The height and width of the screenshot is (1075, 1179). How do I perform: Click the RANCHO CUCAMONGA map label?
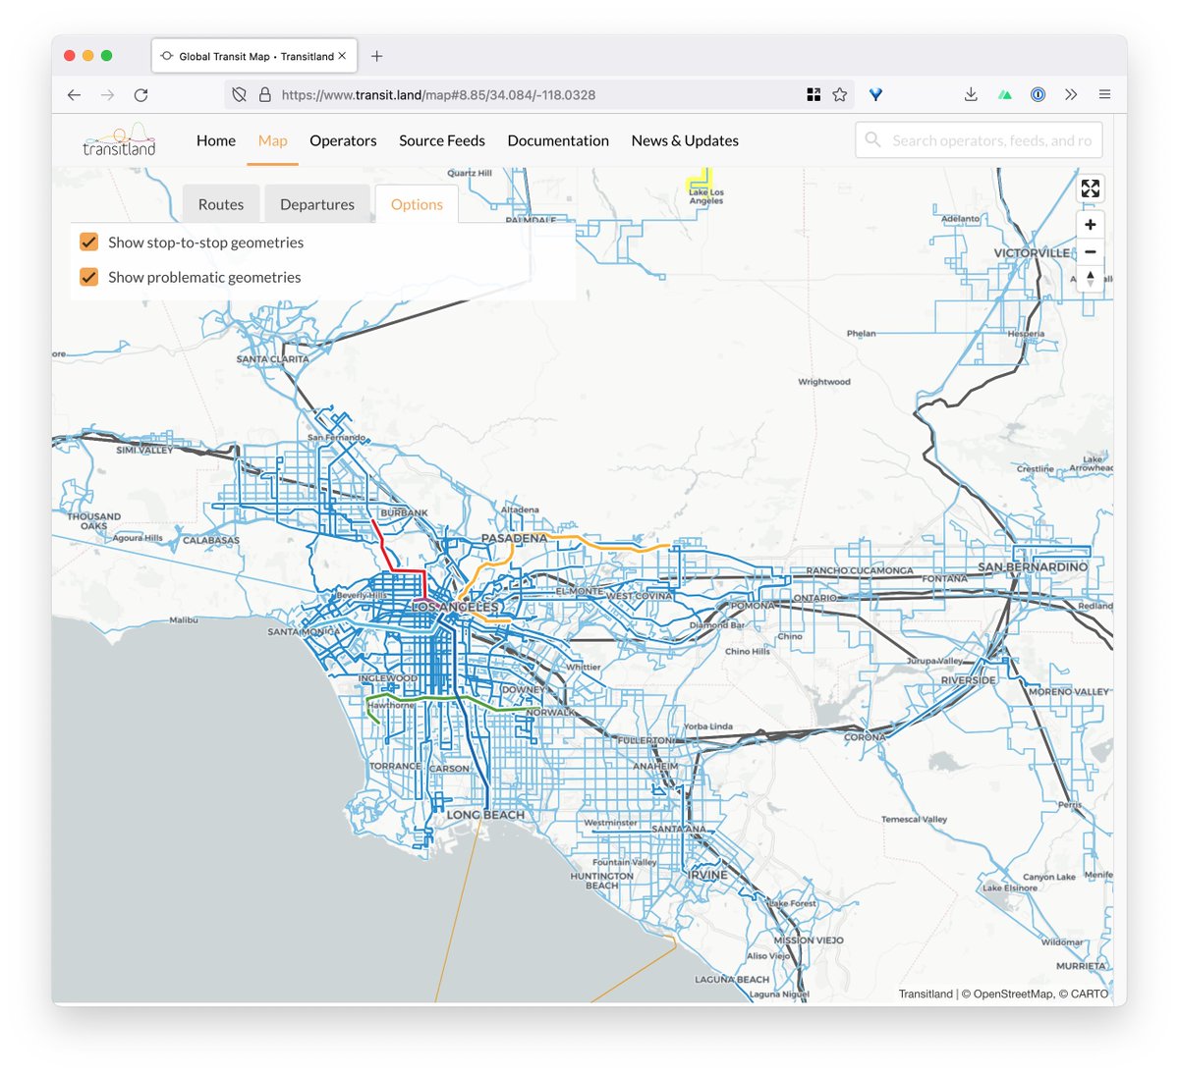pos(860,570)
